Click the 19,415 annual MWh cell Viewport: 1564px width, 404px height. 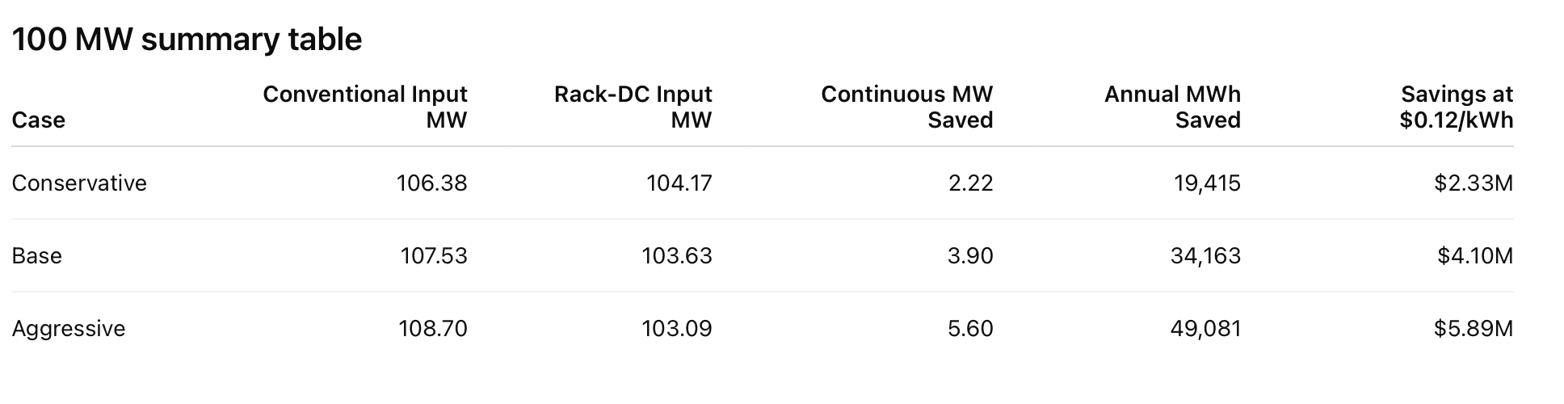[x=1207, y=183]
